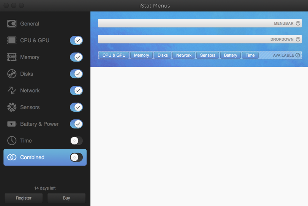This screenshot has height=206, width=308.
Task: Pick the Disks available chip
Action: (x=163, y=55)
